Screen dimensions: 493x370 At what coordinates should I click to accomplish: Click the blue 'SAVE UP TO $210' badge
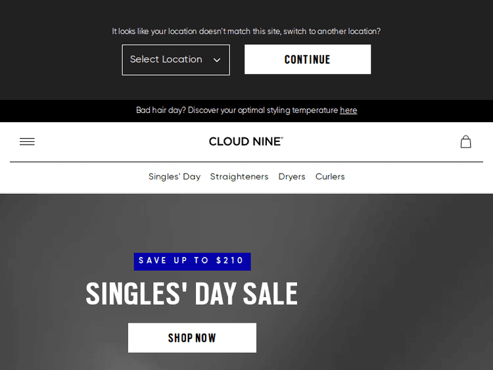pyautogui.click(x=192, y=261)
